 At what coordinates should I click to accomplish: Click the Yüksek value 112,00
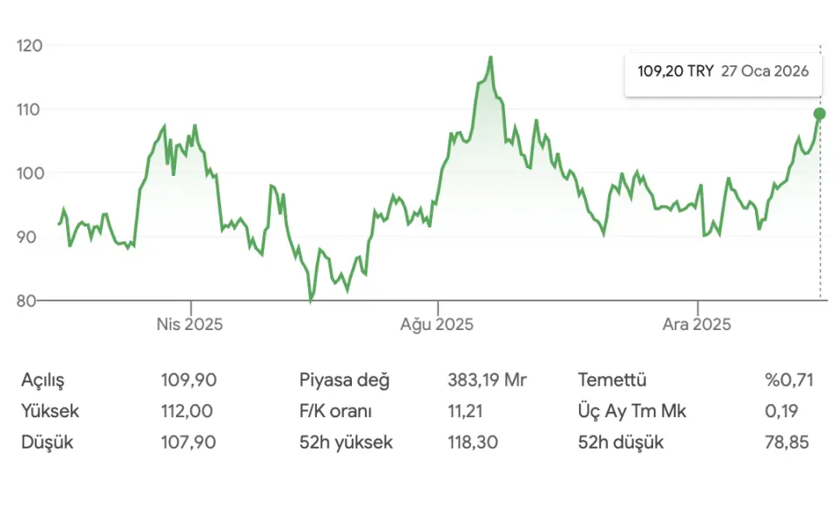point(188,411)
